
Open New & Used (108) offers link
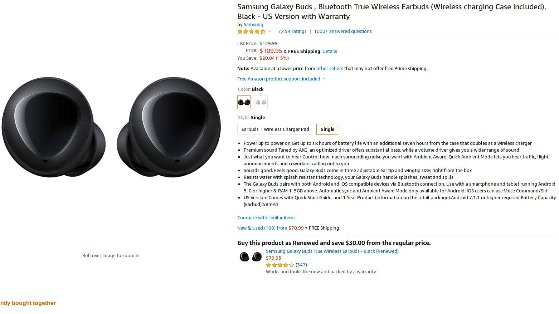[x=262, y=228]
